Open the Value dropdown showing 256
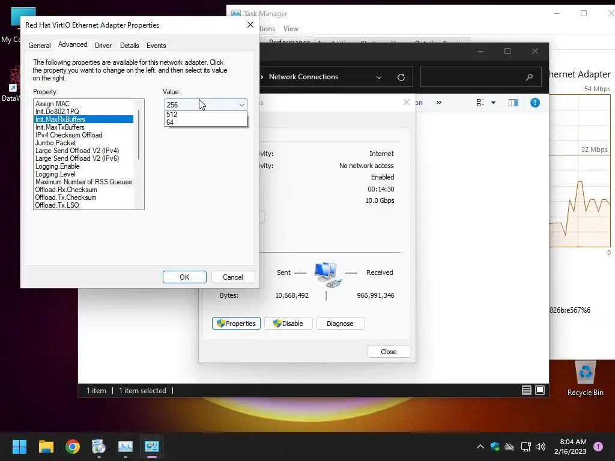 (x=206, y=104)
